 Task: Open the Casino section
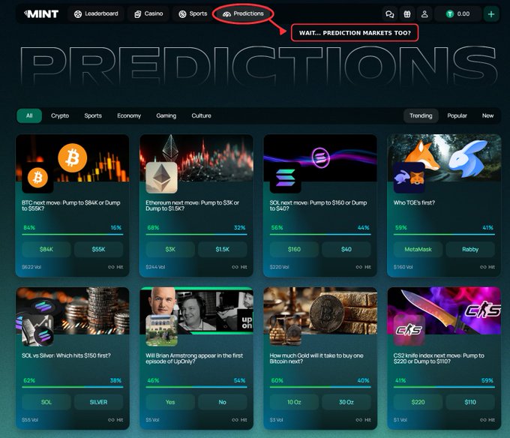click(148, 13)
